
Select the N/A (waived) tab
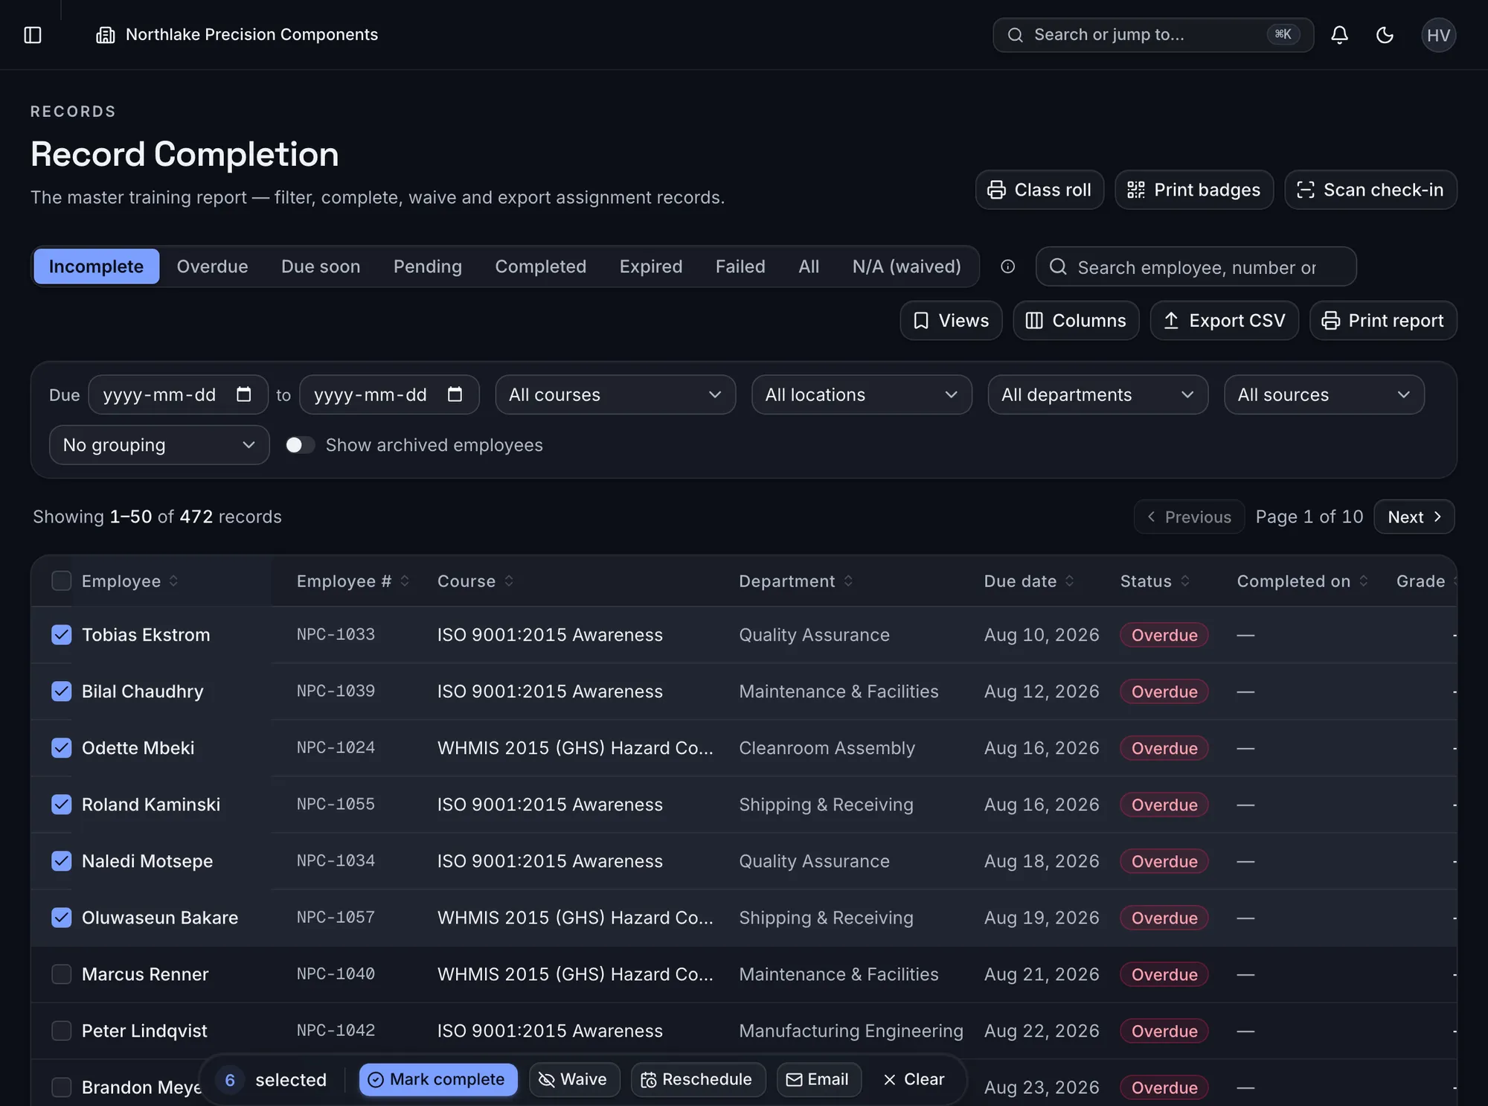coord(906,266)
